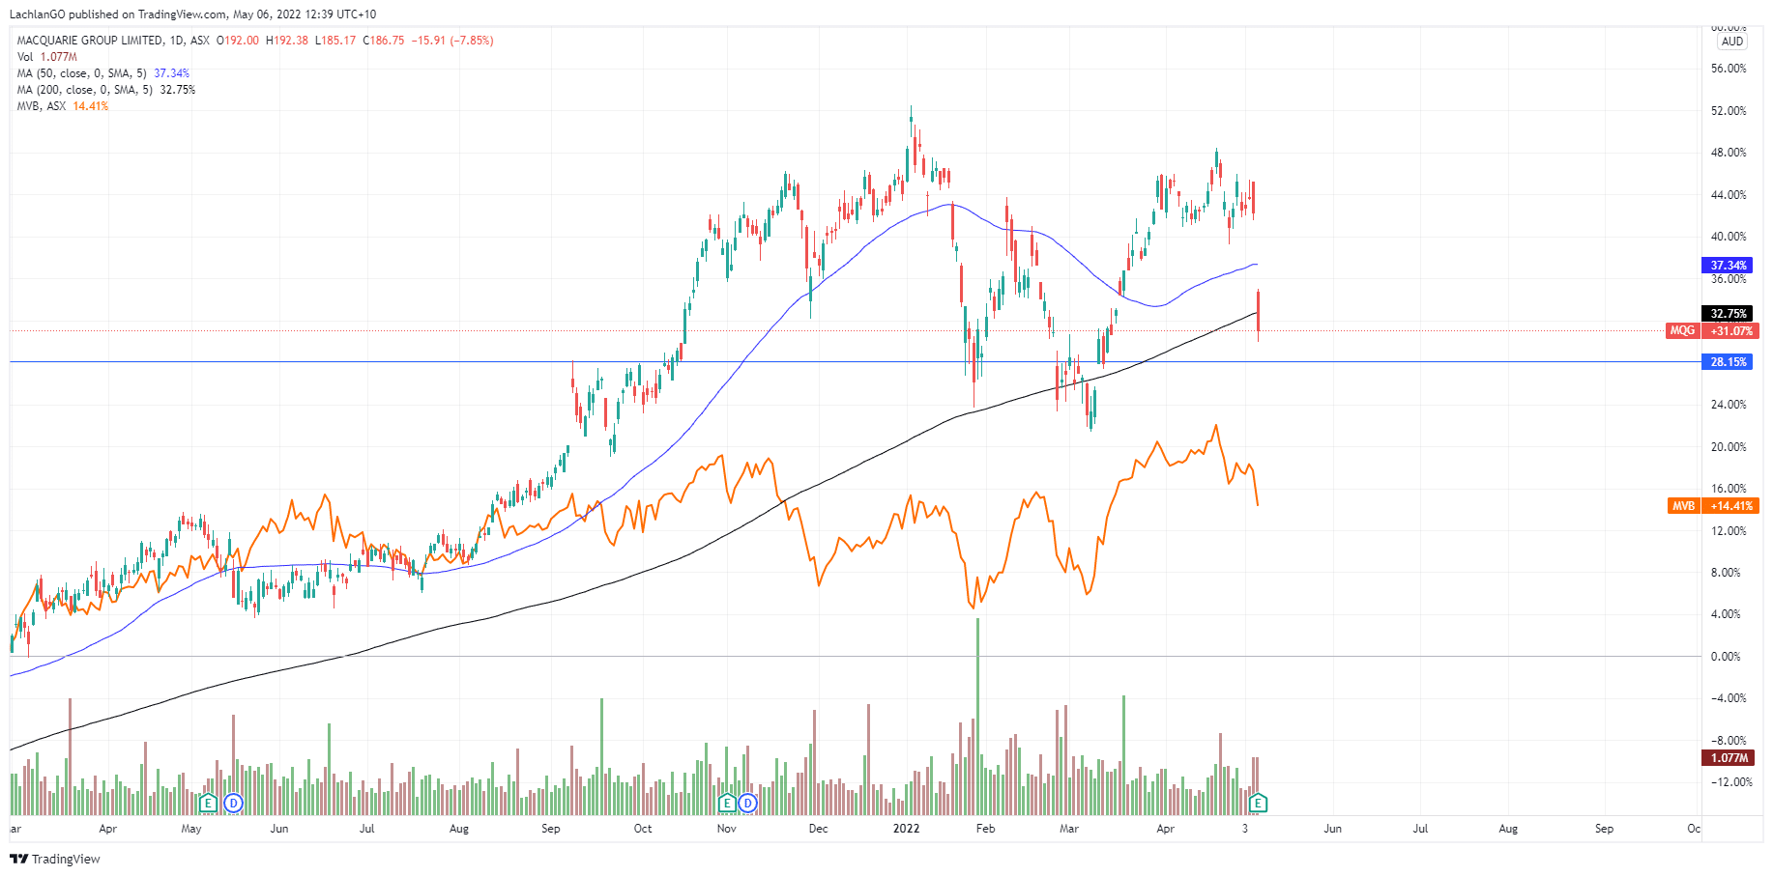Click the 1.077M volume axis label
The width and height of the screenshot is (1773, 876).
1728,758
